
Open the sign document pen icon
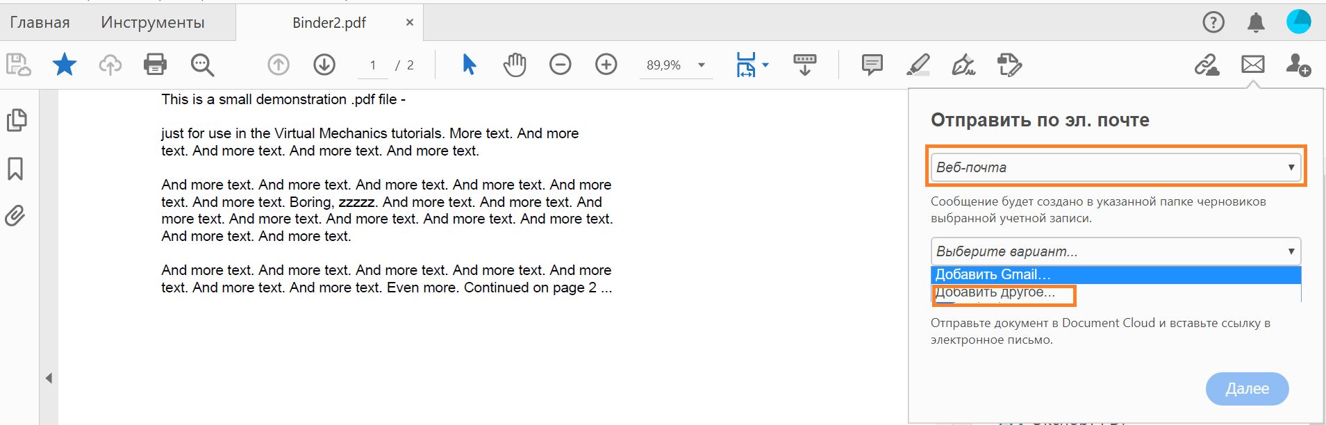(963, 65)
